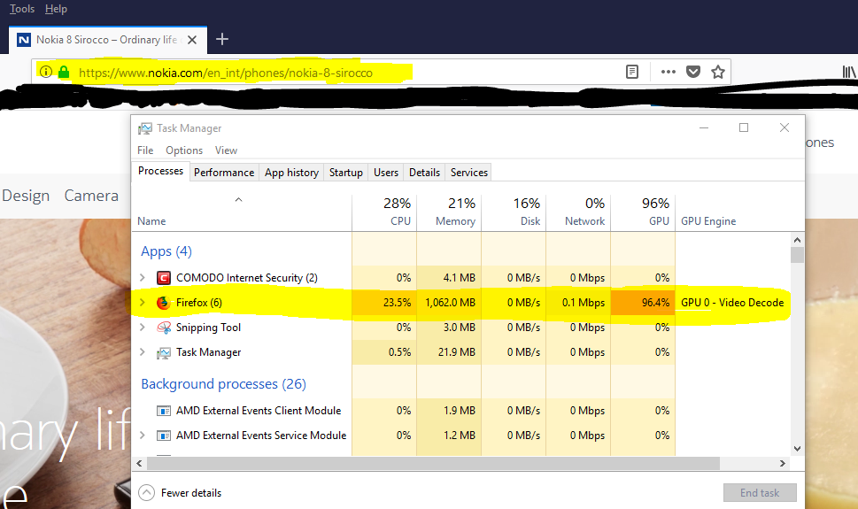
Task: Click the horizontal scrollbar thumb
Action: [x=433, y=463]
